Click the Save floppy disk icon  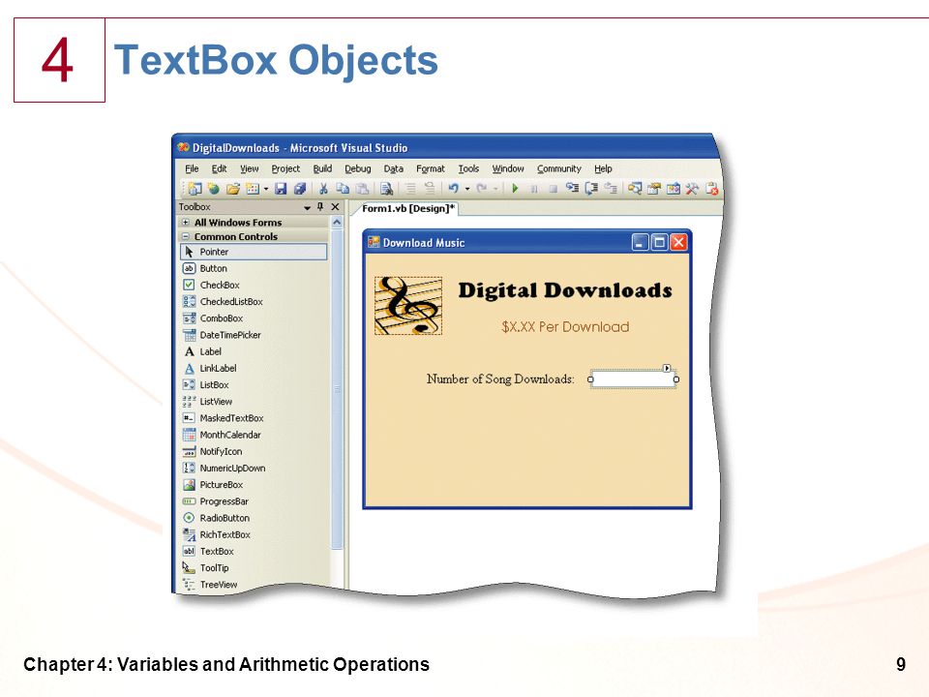point(281,189)
